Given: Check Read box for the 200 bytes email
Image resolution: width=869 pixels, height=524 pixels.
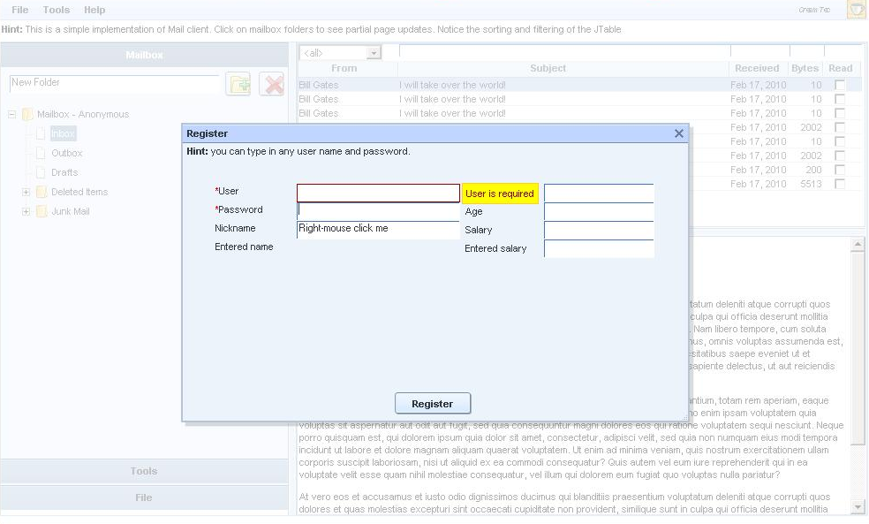Looking at the screenshot, I should [x=840, y=170].
